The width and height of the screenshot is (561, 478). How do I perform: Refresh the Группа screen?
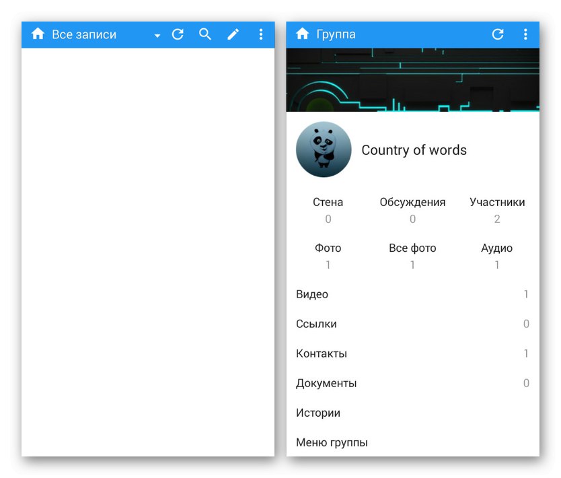coord(498,34)
